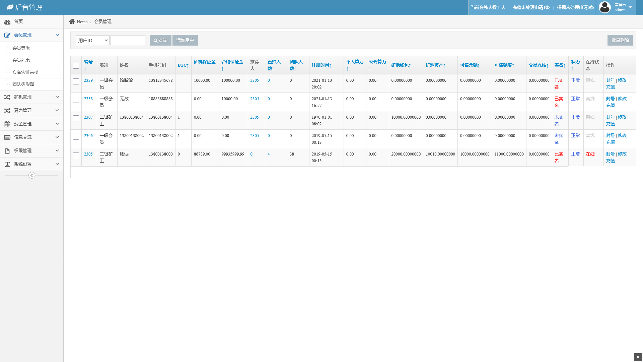Open the 实名认证审核 submenu item
Image resolution: width=643 pixels, height=362 pixels.
[25, 72]
